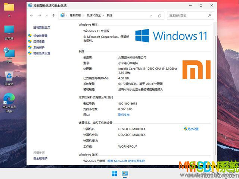Image resolution: width=239 pixels, height=179 pixels.
Task: Select 此电脑 desktop icon
Action: pos(9,32)
